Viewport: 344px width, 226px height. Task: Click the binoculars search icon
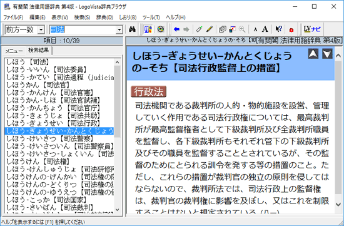pos(132,29)
